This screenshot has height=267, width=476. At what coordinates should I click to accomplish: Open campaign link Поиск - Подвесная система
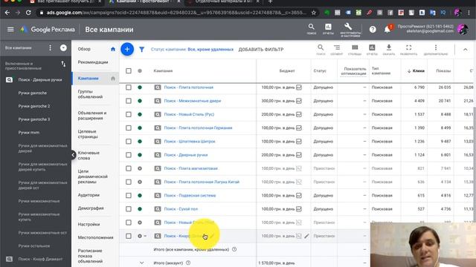190,195
